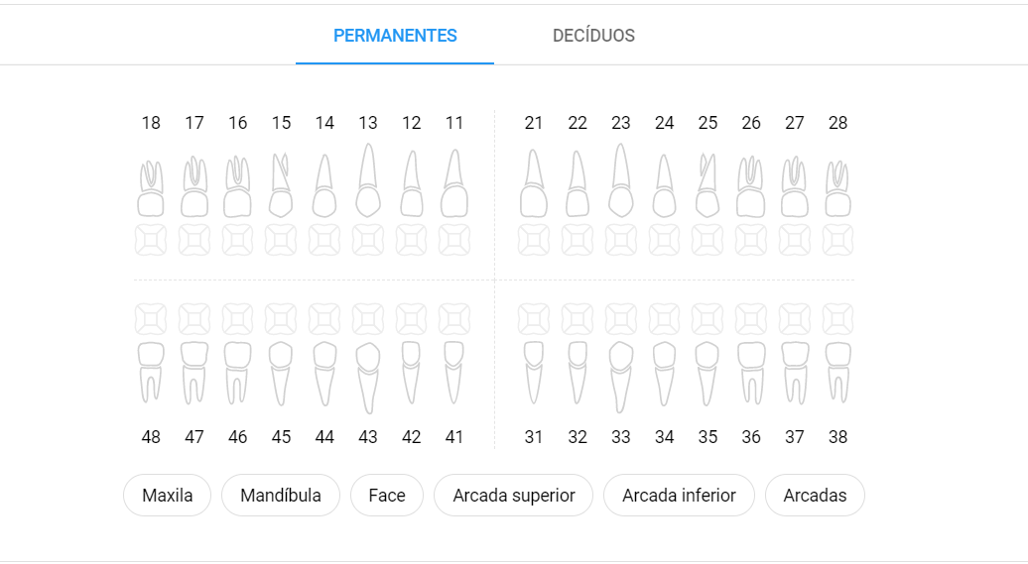Click lower canine tooth 33 icon
Screen dimensions: 1028x564
point(621,378)
